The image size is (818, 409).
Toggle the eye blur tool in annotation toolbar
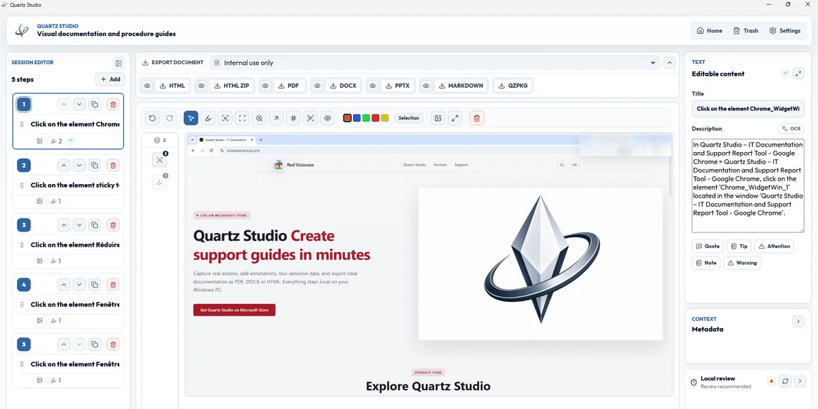tap(327, 118)
